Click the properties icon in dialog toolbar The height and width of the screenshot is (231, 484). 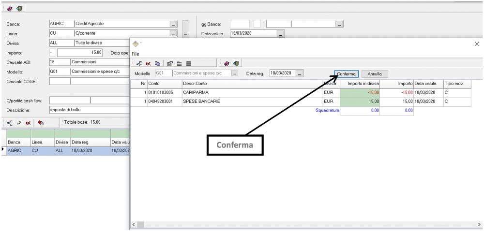(x=170, y=63)
